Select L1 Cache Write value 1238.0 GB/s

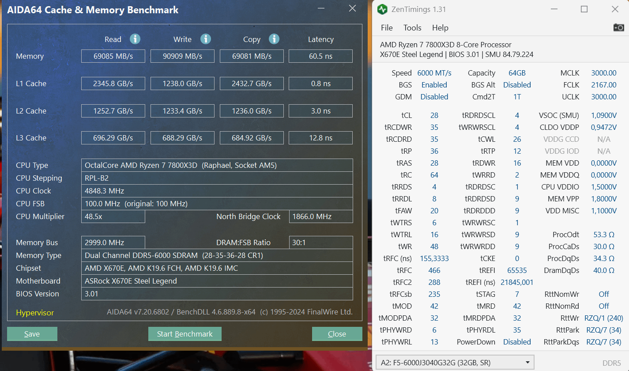point(182,83)
